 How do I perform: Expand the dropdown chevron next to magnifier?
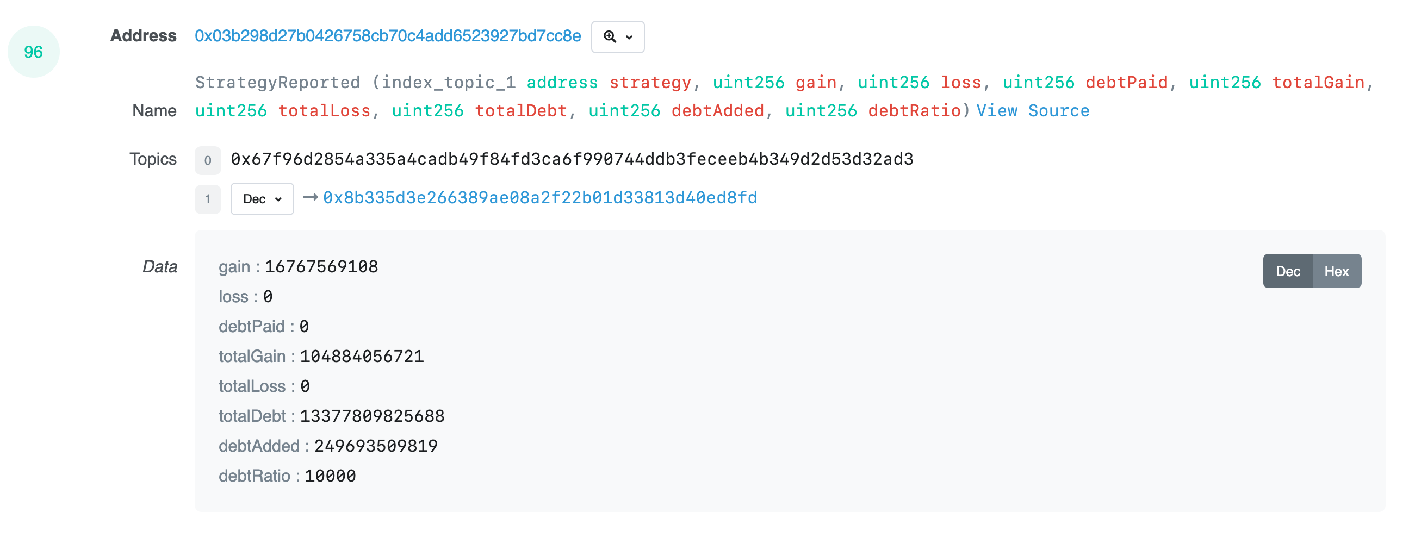tap(629, 38)
